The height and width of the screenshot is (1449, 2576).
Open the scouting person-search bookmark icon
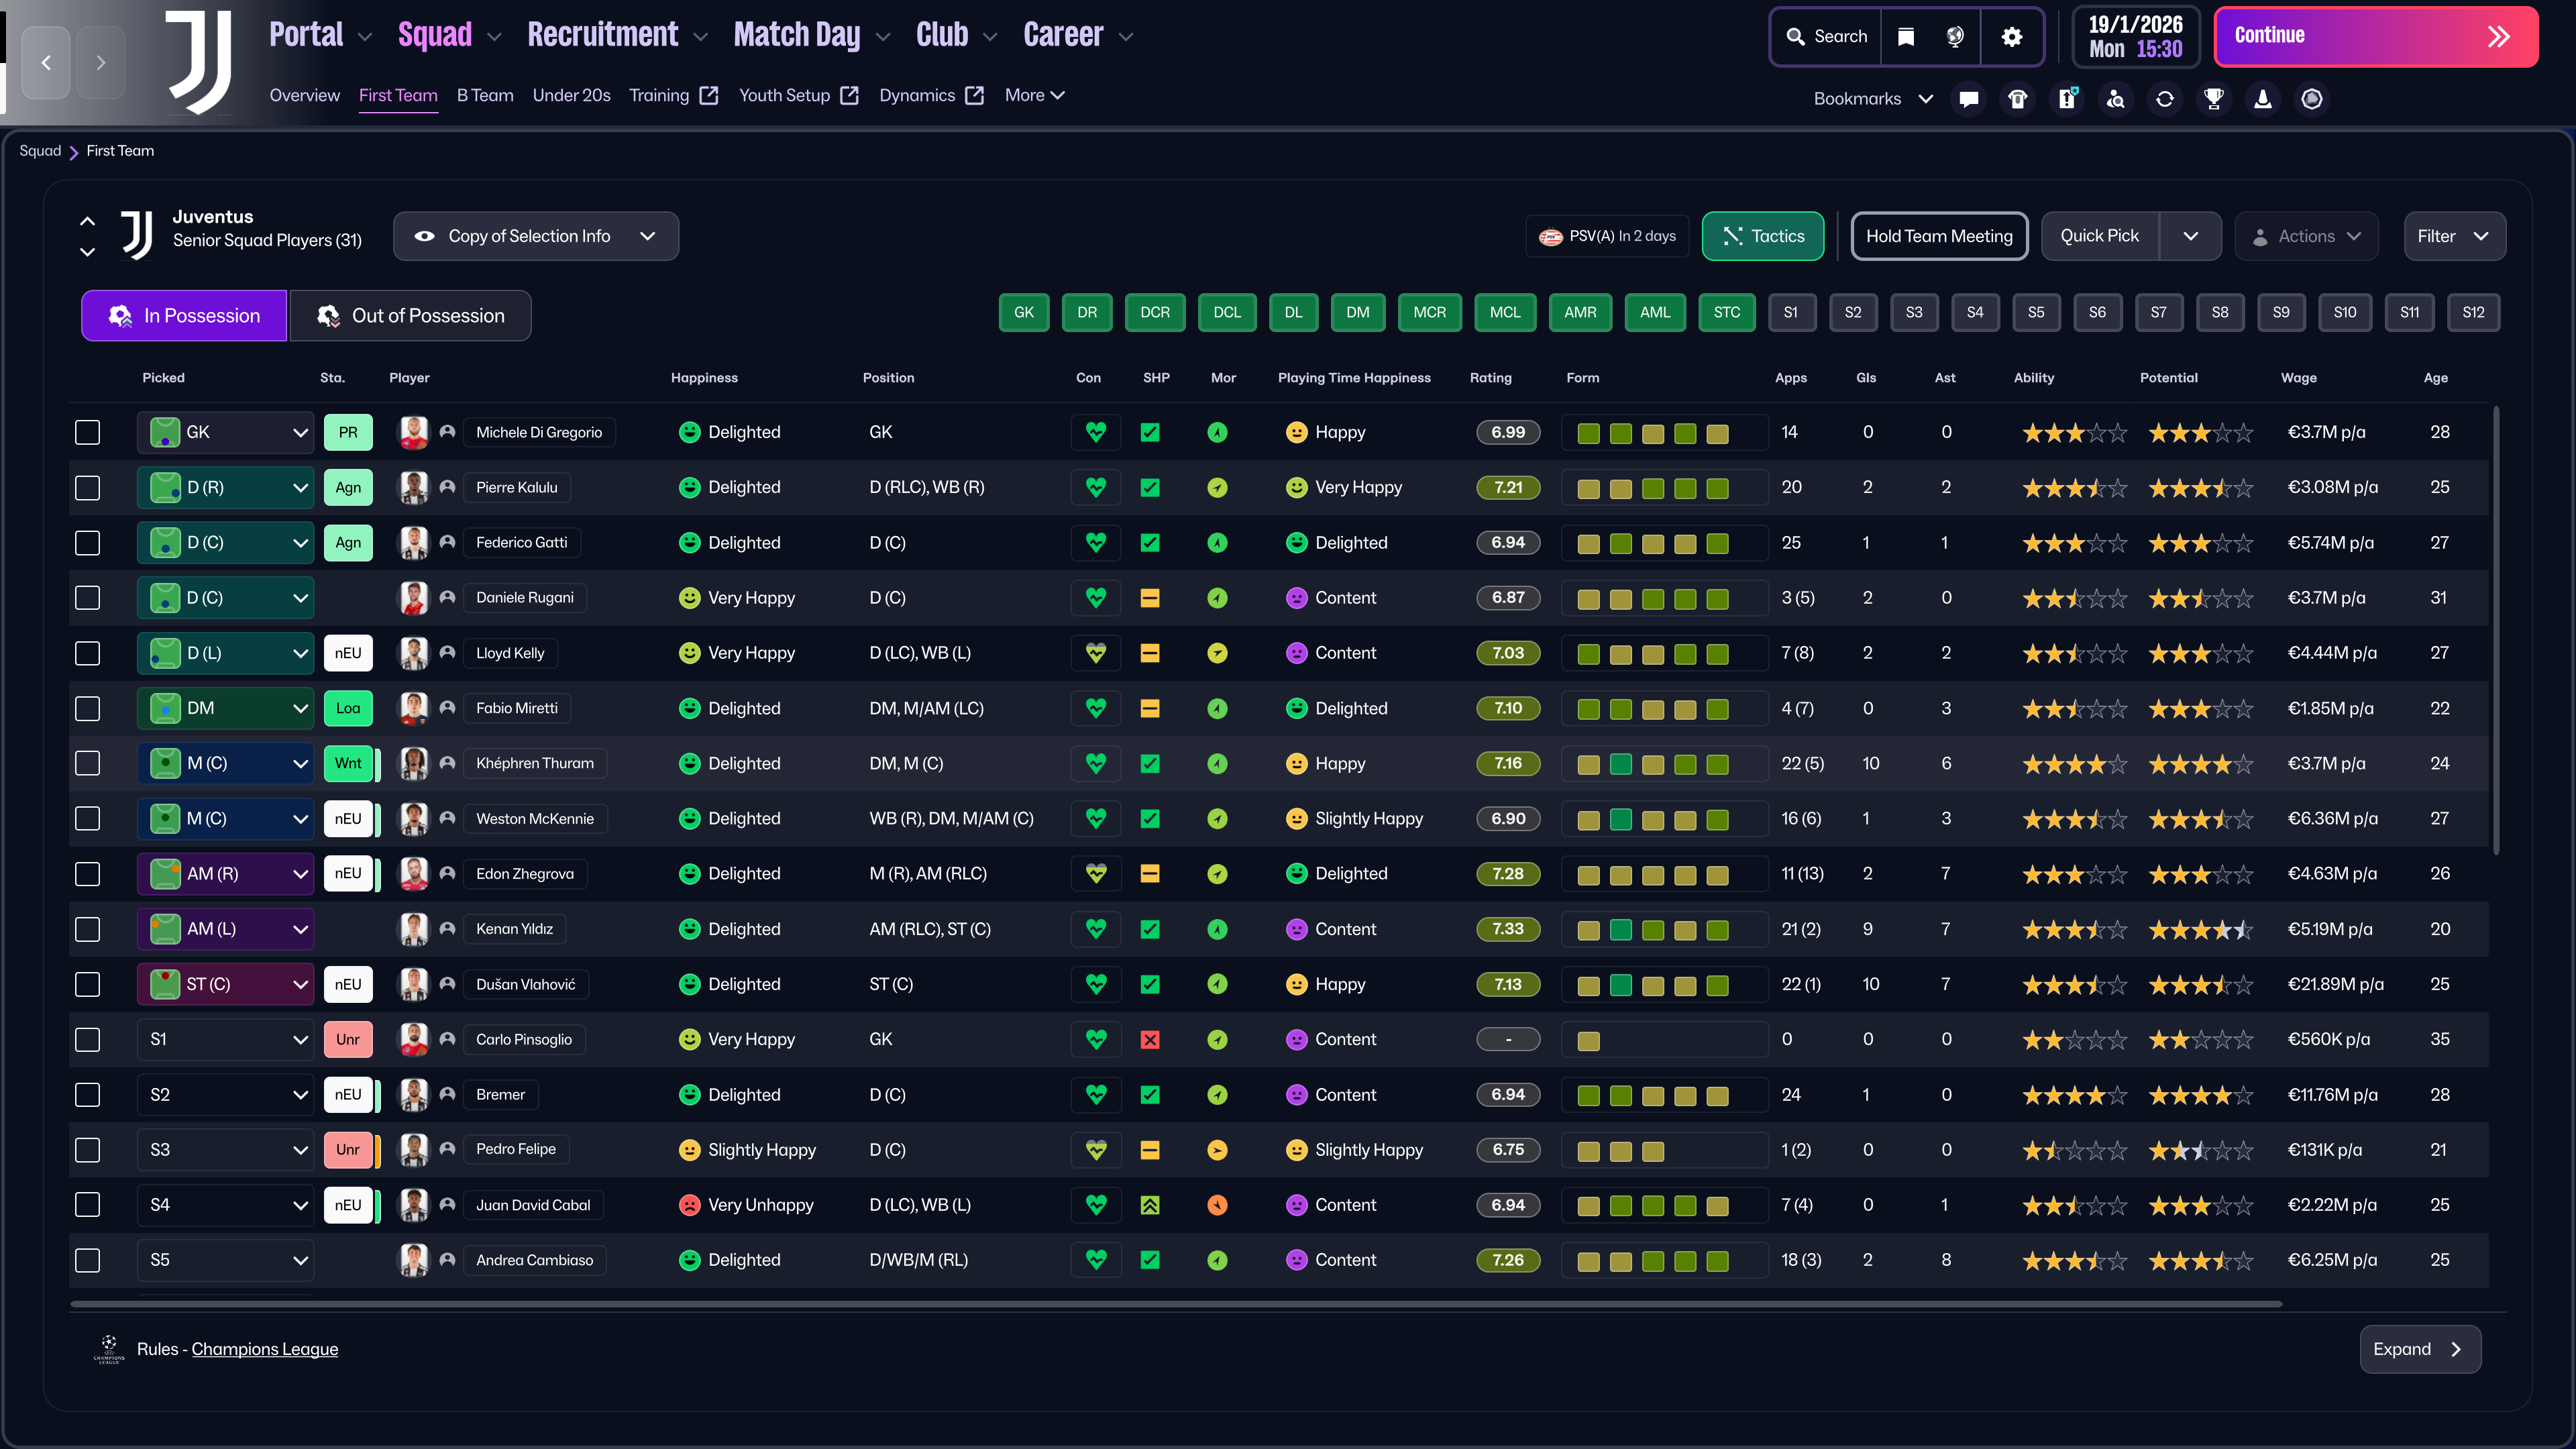(2116, 98)
